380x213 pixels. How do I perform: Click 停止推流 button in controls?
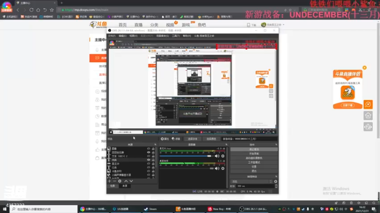pos(254,150)
